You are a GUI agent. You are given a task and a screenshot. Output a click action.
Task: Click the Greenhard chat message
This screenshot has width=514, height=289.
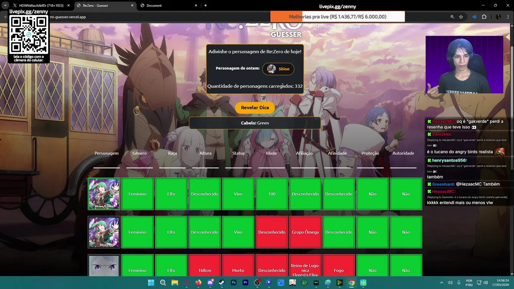(464, 184)
